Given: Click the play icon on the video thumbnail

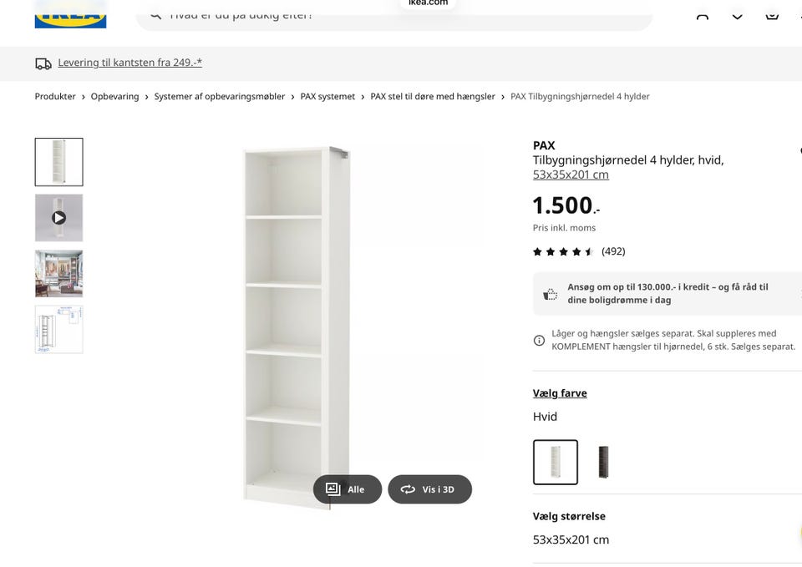Looking at the screenshot, I should click(58, 217).
